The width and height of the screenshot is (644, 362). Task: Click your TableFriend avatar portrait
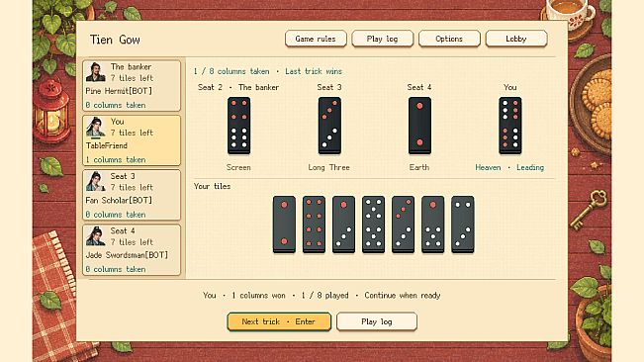[95, 127]
